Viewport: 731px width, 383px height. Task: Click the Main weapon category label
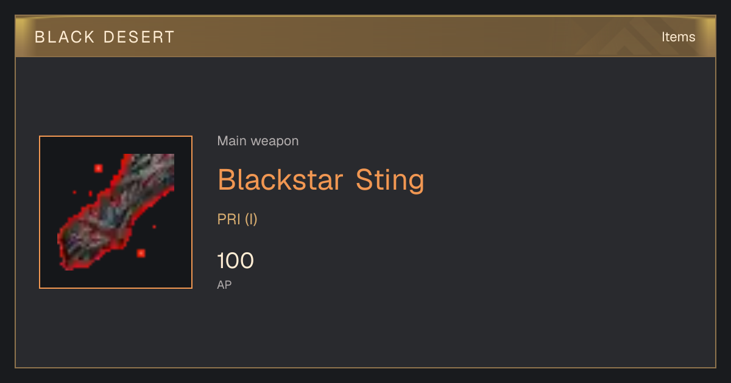[258, 141]
